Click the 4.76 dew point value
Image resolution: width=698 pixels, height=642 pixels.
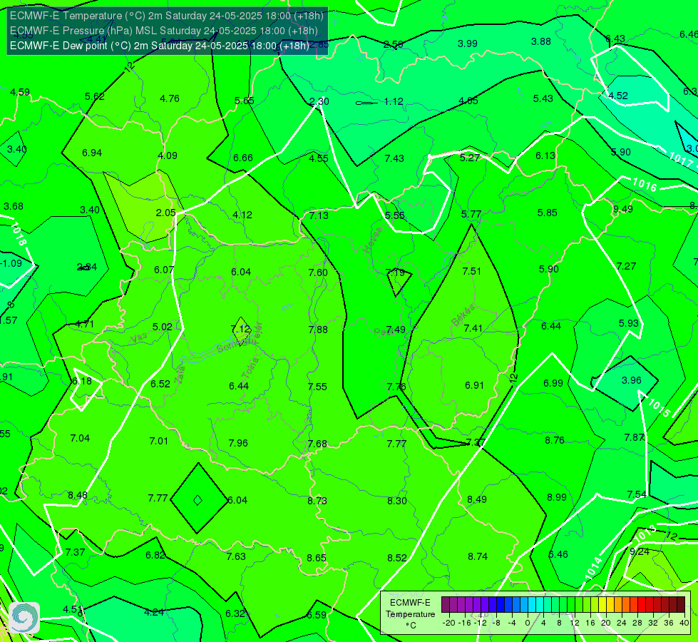(x=170, y=98)
